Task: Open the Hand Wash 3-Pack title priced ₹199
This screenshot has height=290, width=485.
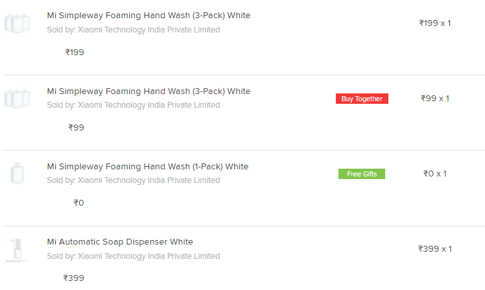Action: pos(148,16)
